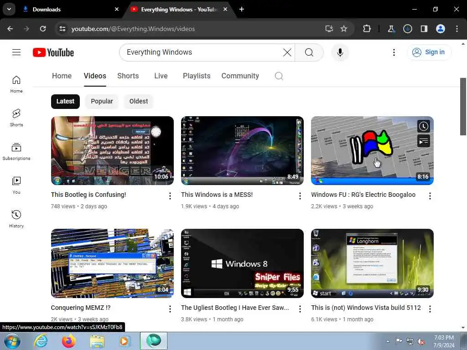Open You in the left sidebar
The image size is (467, 350).
[16, 185]
